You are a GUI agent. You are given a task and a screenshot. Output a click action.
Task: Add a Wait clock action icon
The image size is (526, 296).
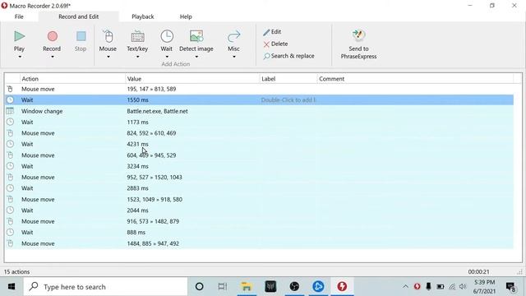coord(167,36)
